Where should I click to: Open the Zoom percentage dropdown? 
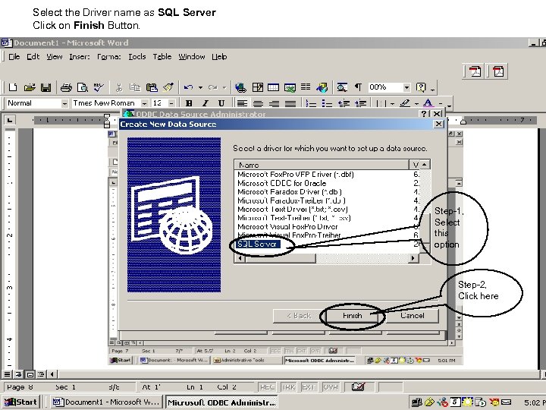click(406, 87)
